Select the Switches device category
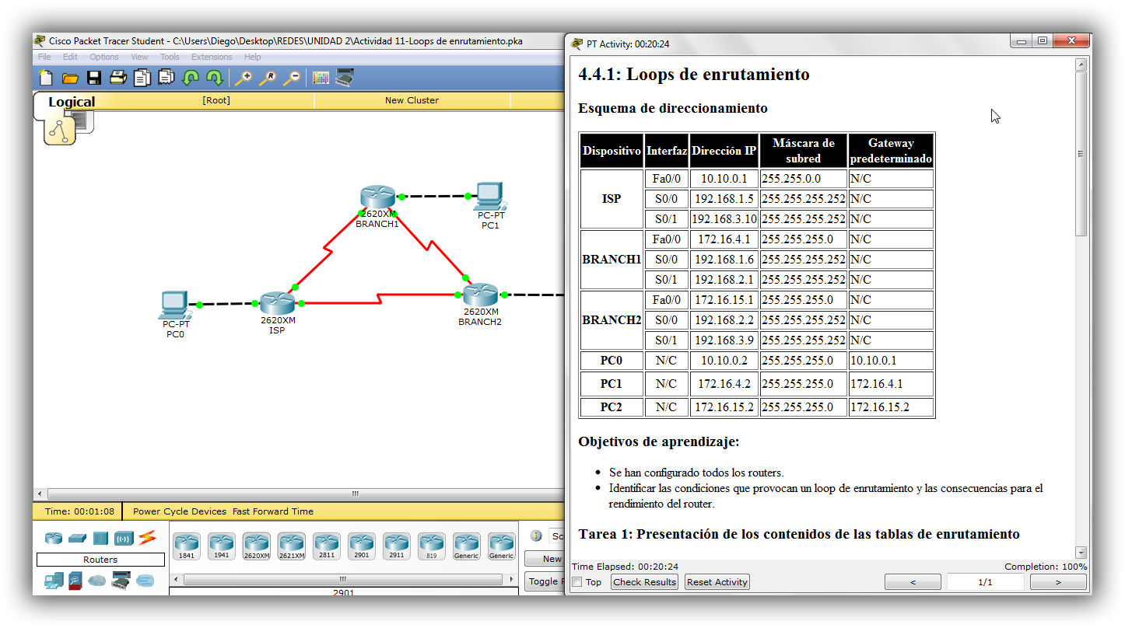The height and width of the screenshot is (628, 1125). pyautogui.click(x=78, y=537)
